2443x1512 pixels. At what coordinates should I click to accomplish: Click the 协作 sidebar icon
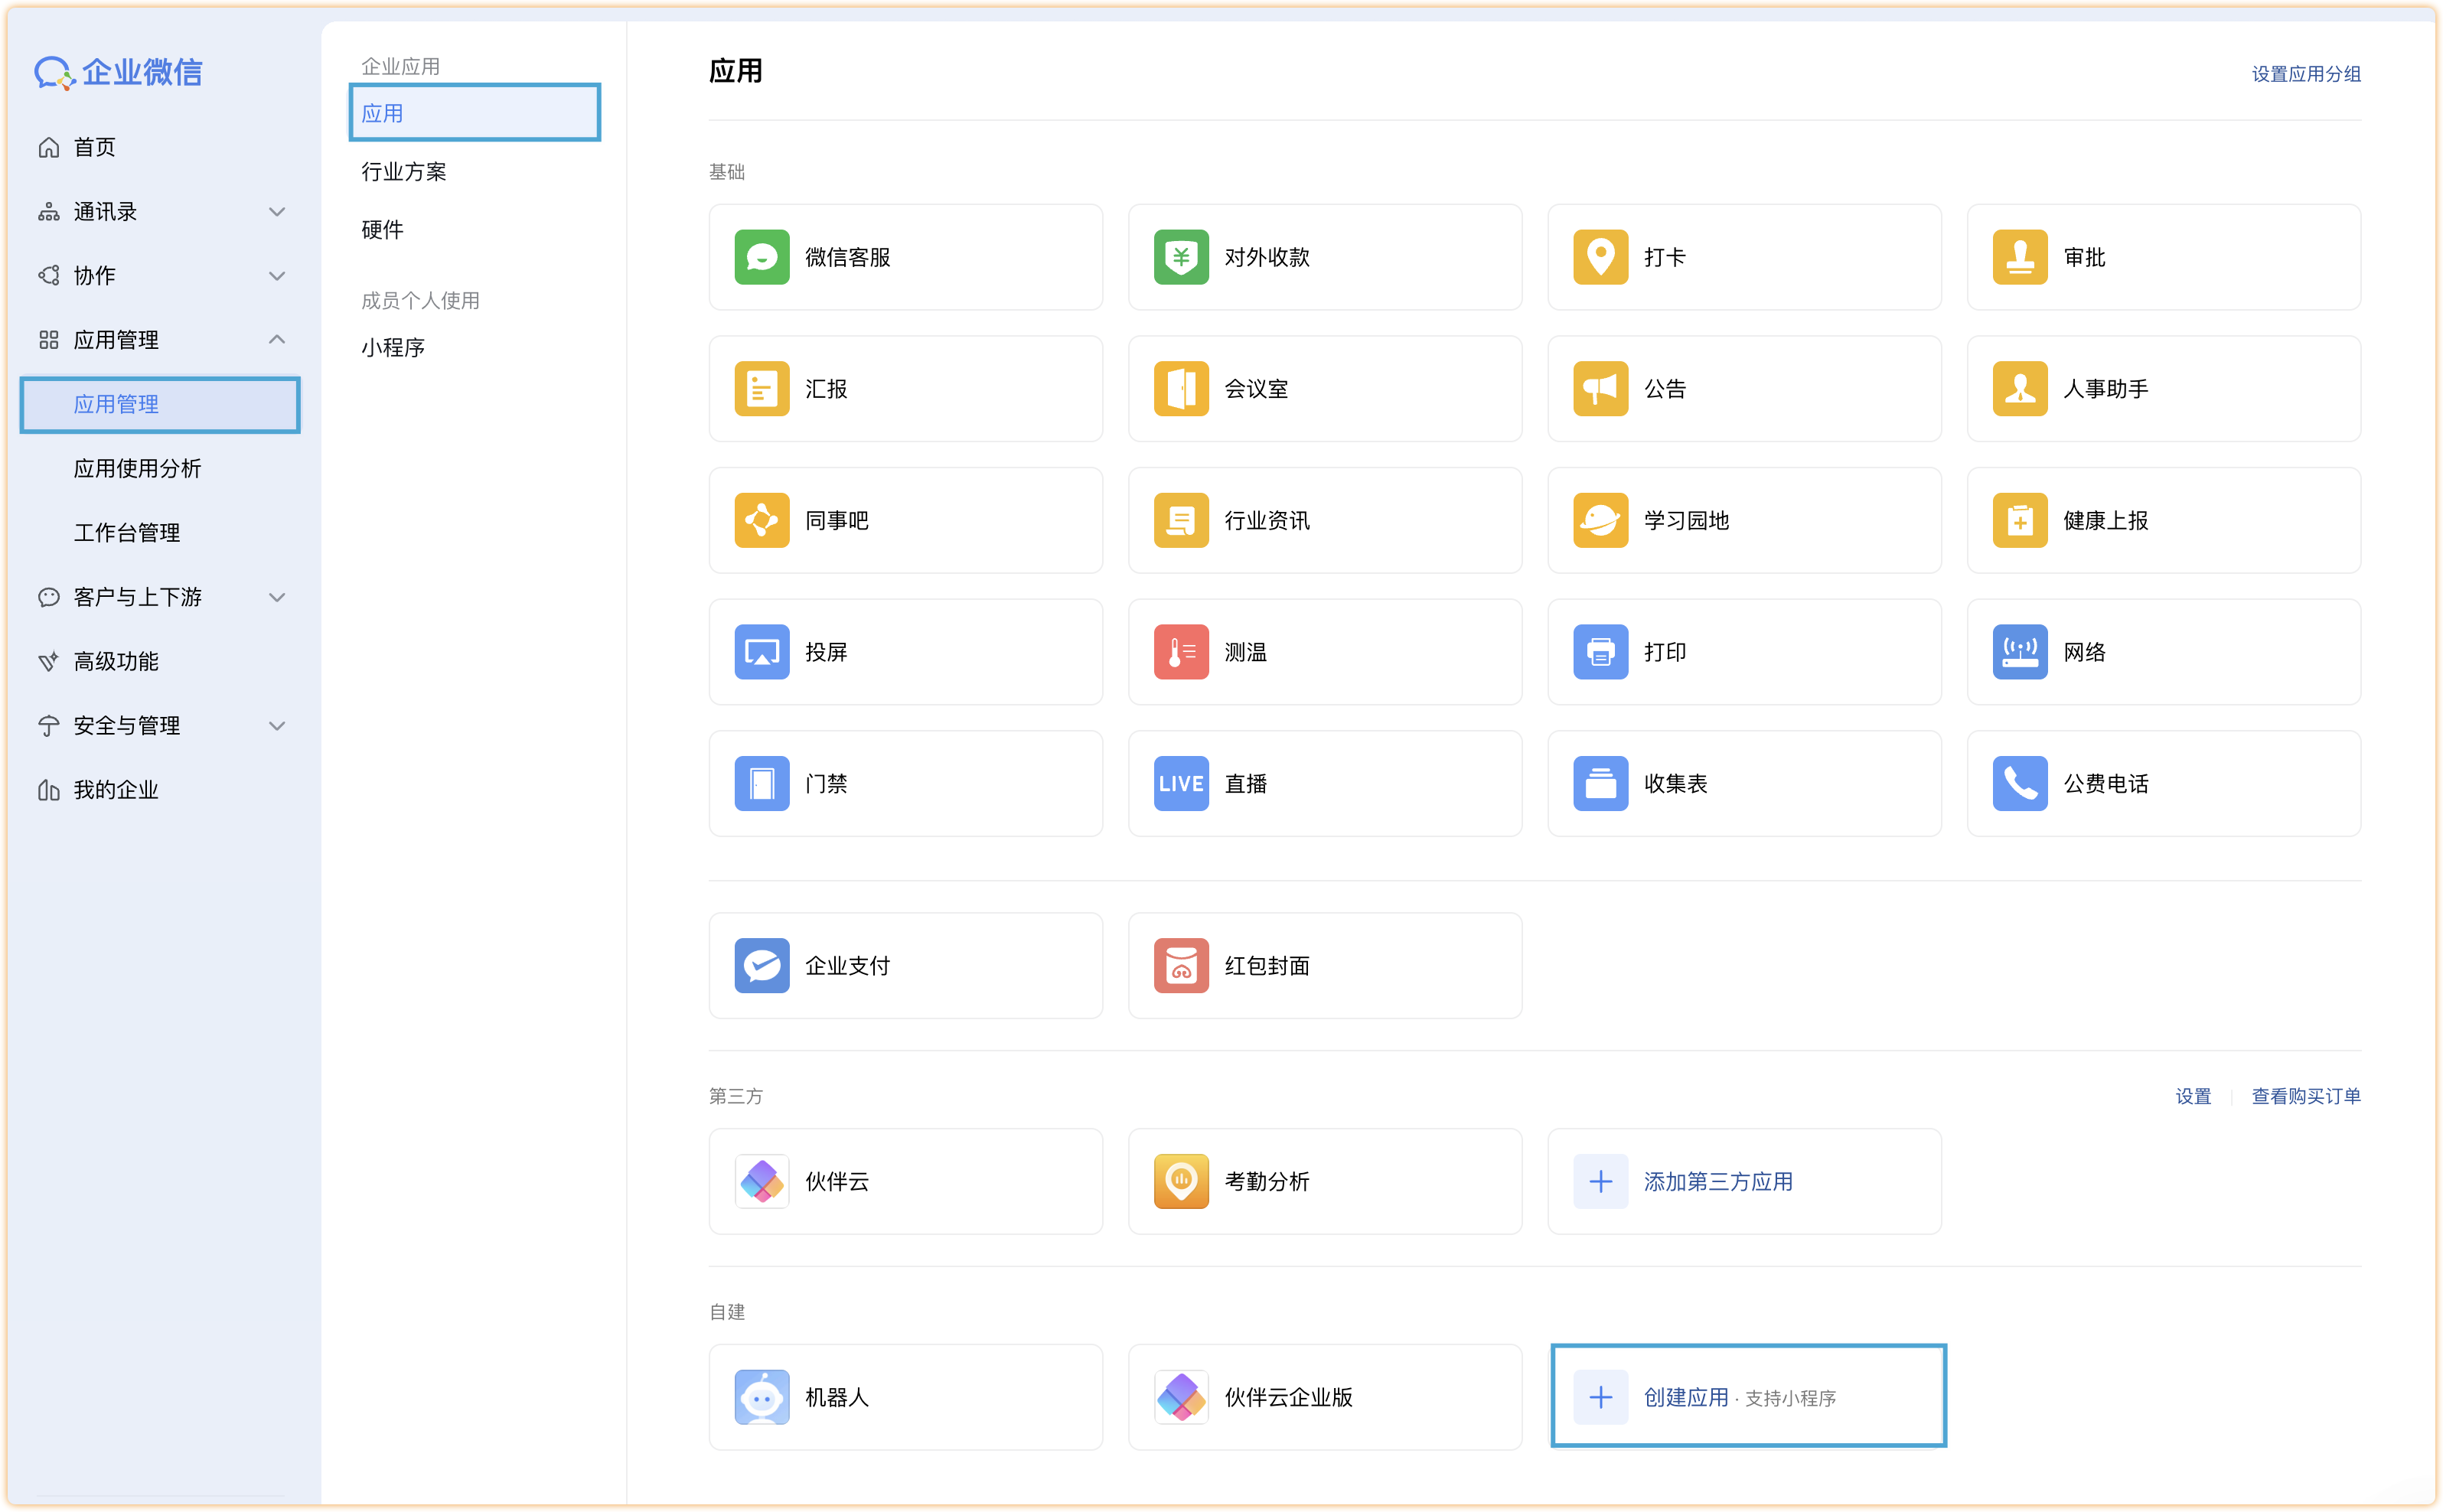coord(48,275)
